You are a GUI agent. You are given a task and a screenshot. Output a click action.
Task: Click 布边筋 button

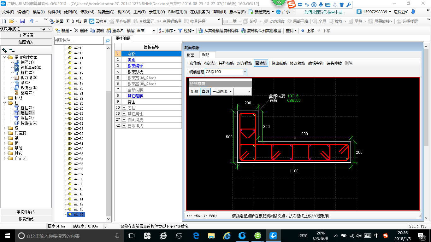point(210,63)
